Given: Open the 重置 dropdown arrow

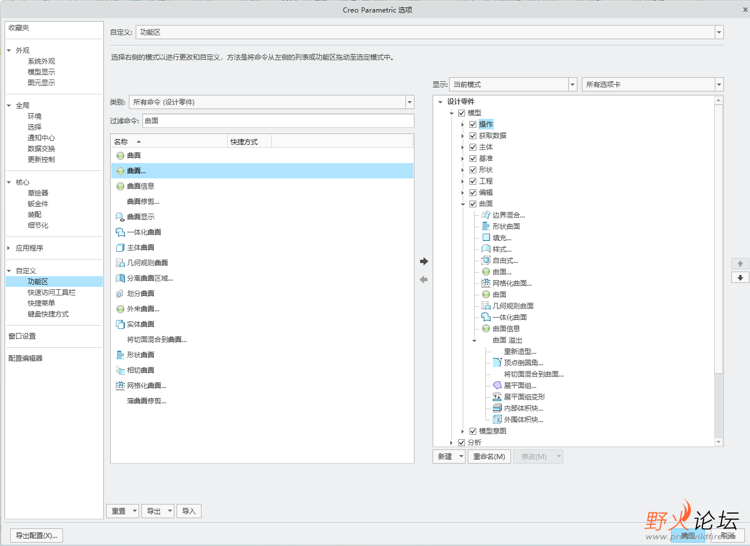Looking at the screenshot, I should 135,511.
